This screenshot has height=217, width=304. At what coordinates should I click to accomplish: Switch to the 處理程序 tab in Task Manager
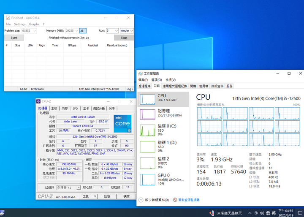coord(145,86)
